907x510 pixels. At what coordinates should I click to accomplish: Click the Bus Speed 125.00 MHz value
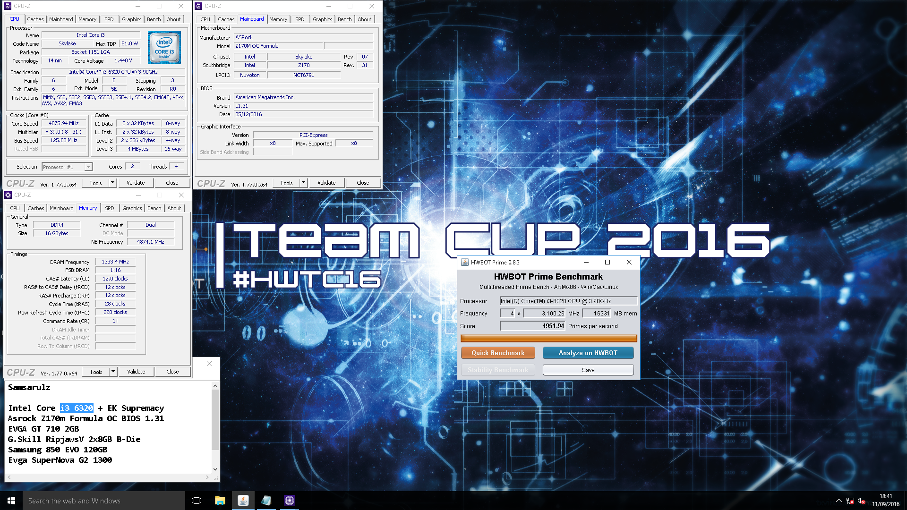pyautogui.click(x=64, y=140)
